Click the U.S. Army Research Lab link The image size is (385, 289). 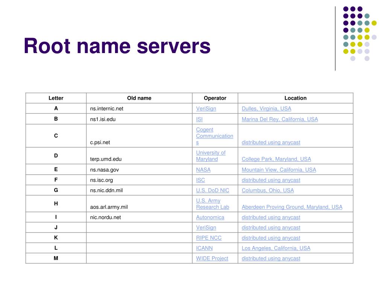(213, 204)
